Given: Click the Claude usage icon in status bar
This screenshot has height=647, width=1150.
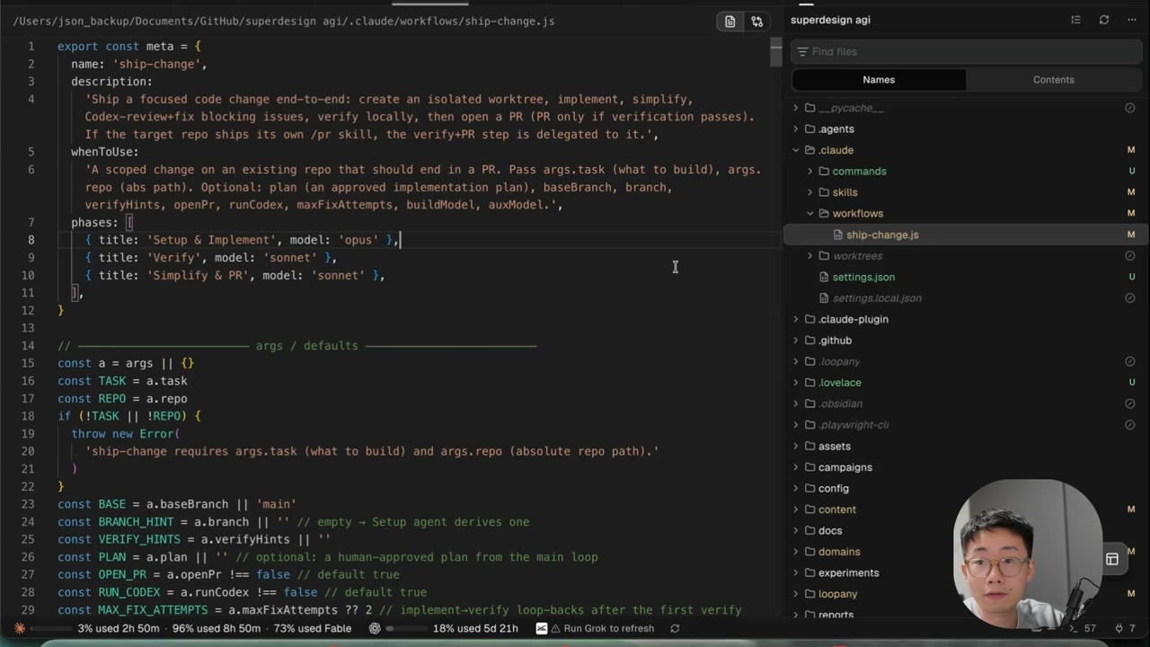Looking at the screenshot, I should pos(20,629).
